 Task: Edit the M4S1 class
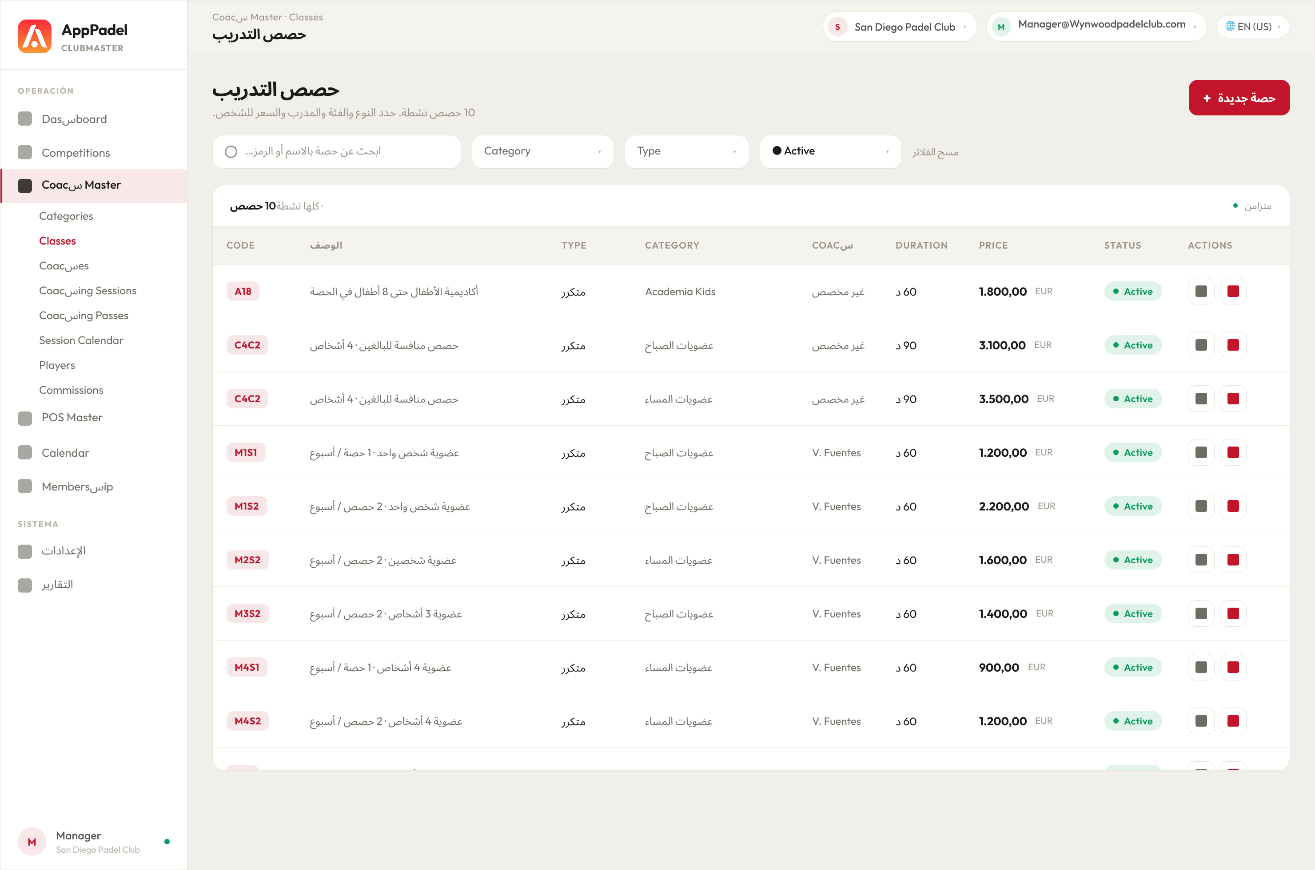1201,668
